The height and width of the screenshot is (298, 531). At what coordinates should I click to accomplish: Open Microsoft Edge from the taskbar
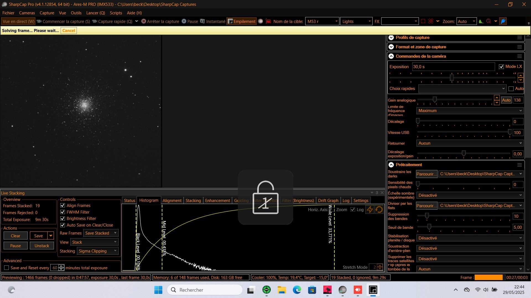pyautogui.click(x=297, y=290)
